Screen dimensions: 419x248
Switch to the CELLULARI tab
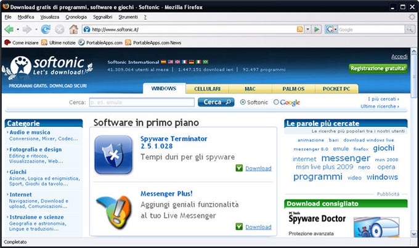click(x=208, y=89)
